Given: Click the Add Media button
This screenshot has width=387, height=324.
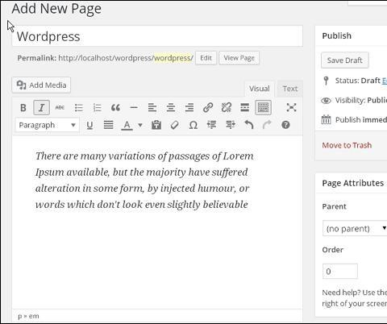Looking at the screenshot, I should [41, 85].
